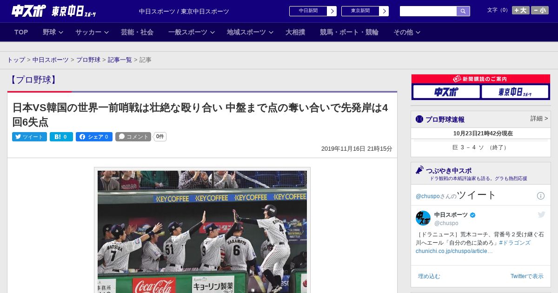This screenshot has height=293, width=558.
Task: Click the search magnifier button
Action: click(x=463, y=11)
